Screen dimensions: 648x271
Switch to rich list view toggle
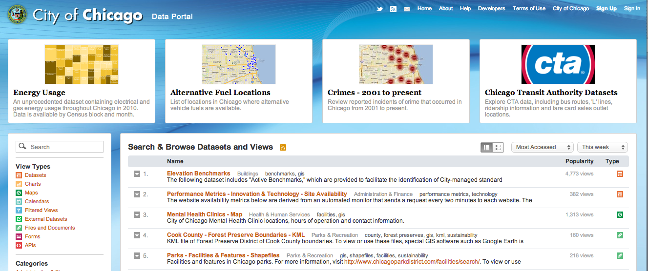click(498, 147)
